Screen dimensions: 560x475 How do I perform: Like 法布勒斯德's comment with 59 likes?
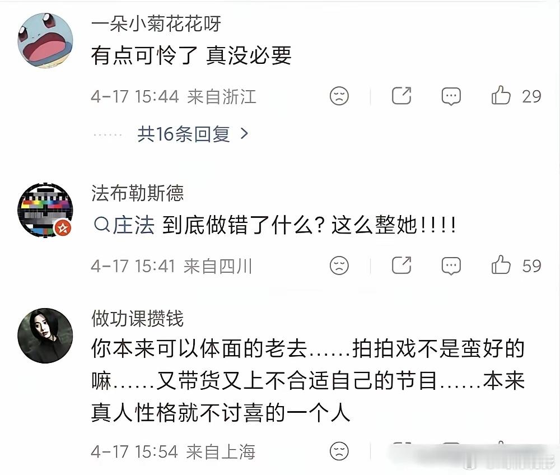point(501,265)
